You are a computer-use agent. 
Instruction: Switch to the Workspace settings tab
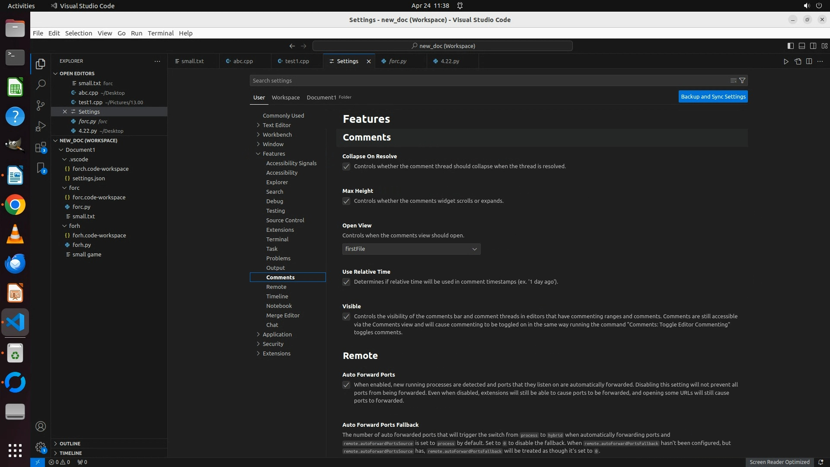tap(285, 97)
